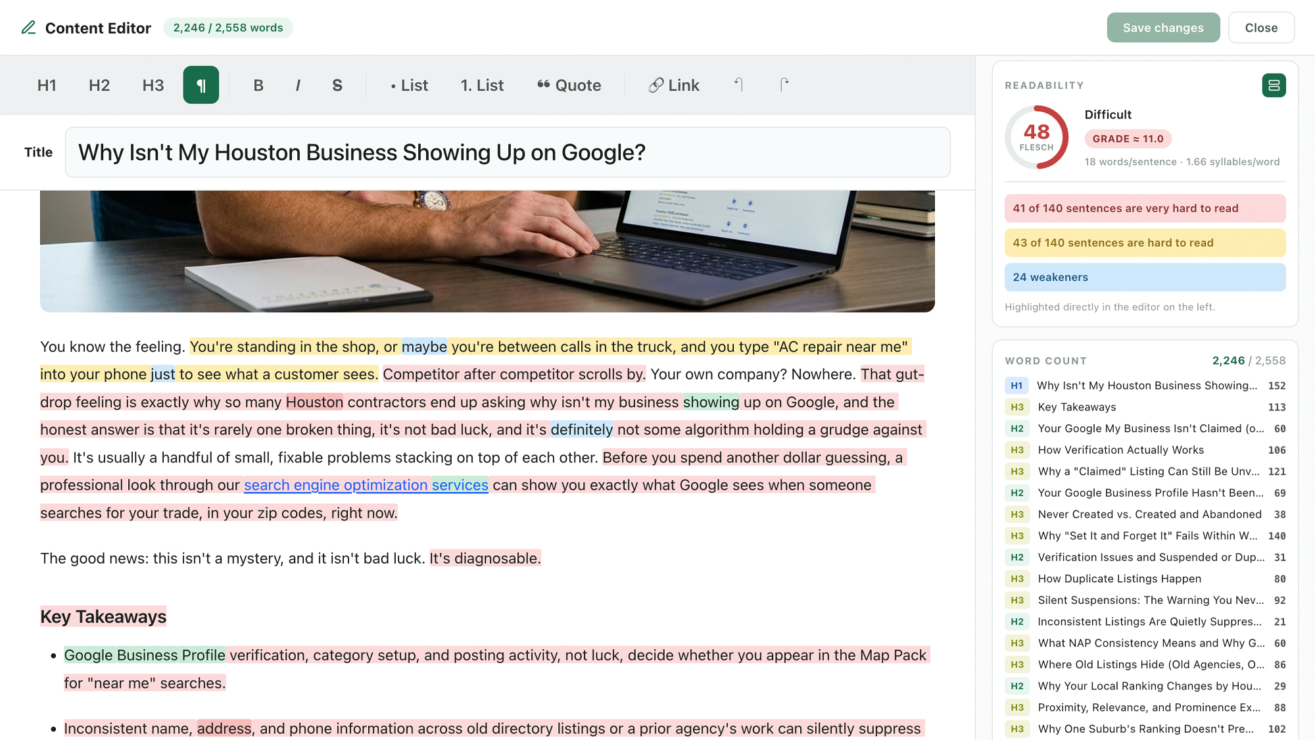
Task: Insert a block quote
Action: [x=569, y=86]
